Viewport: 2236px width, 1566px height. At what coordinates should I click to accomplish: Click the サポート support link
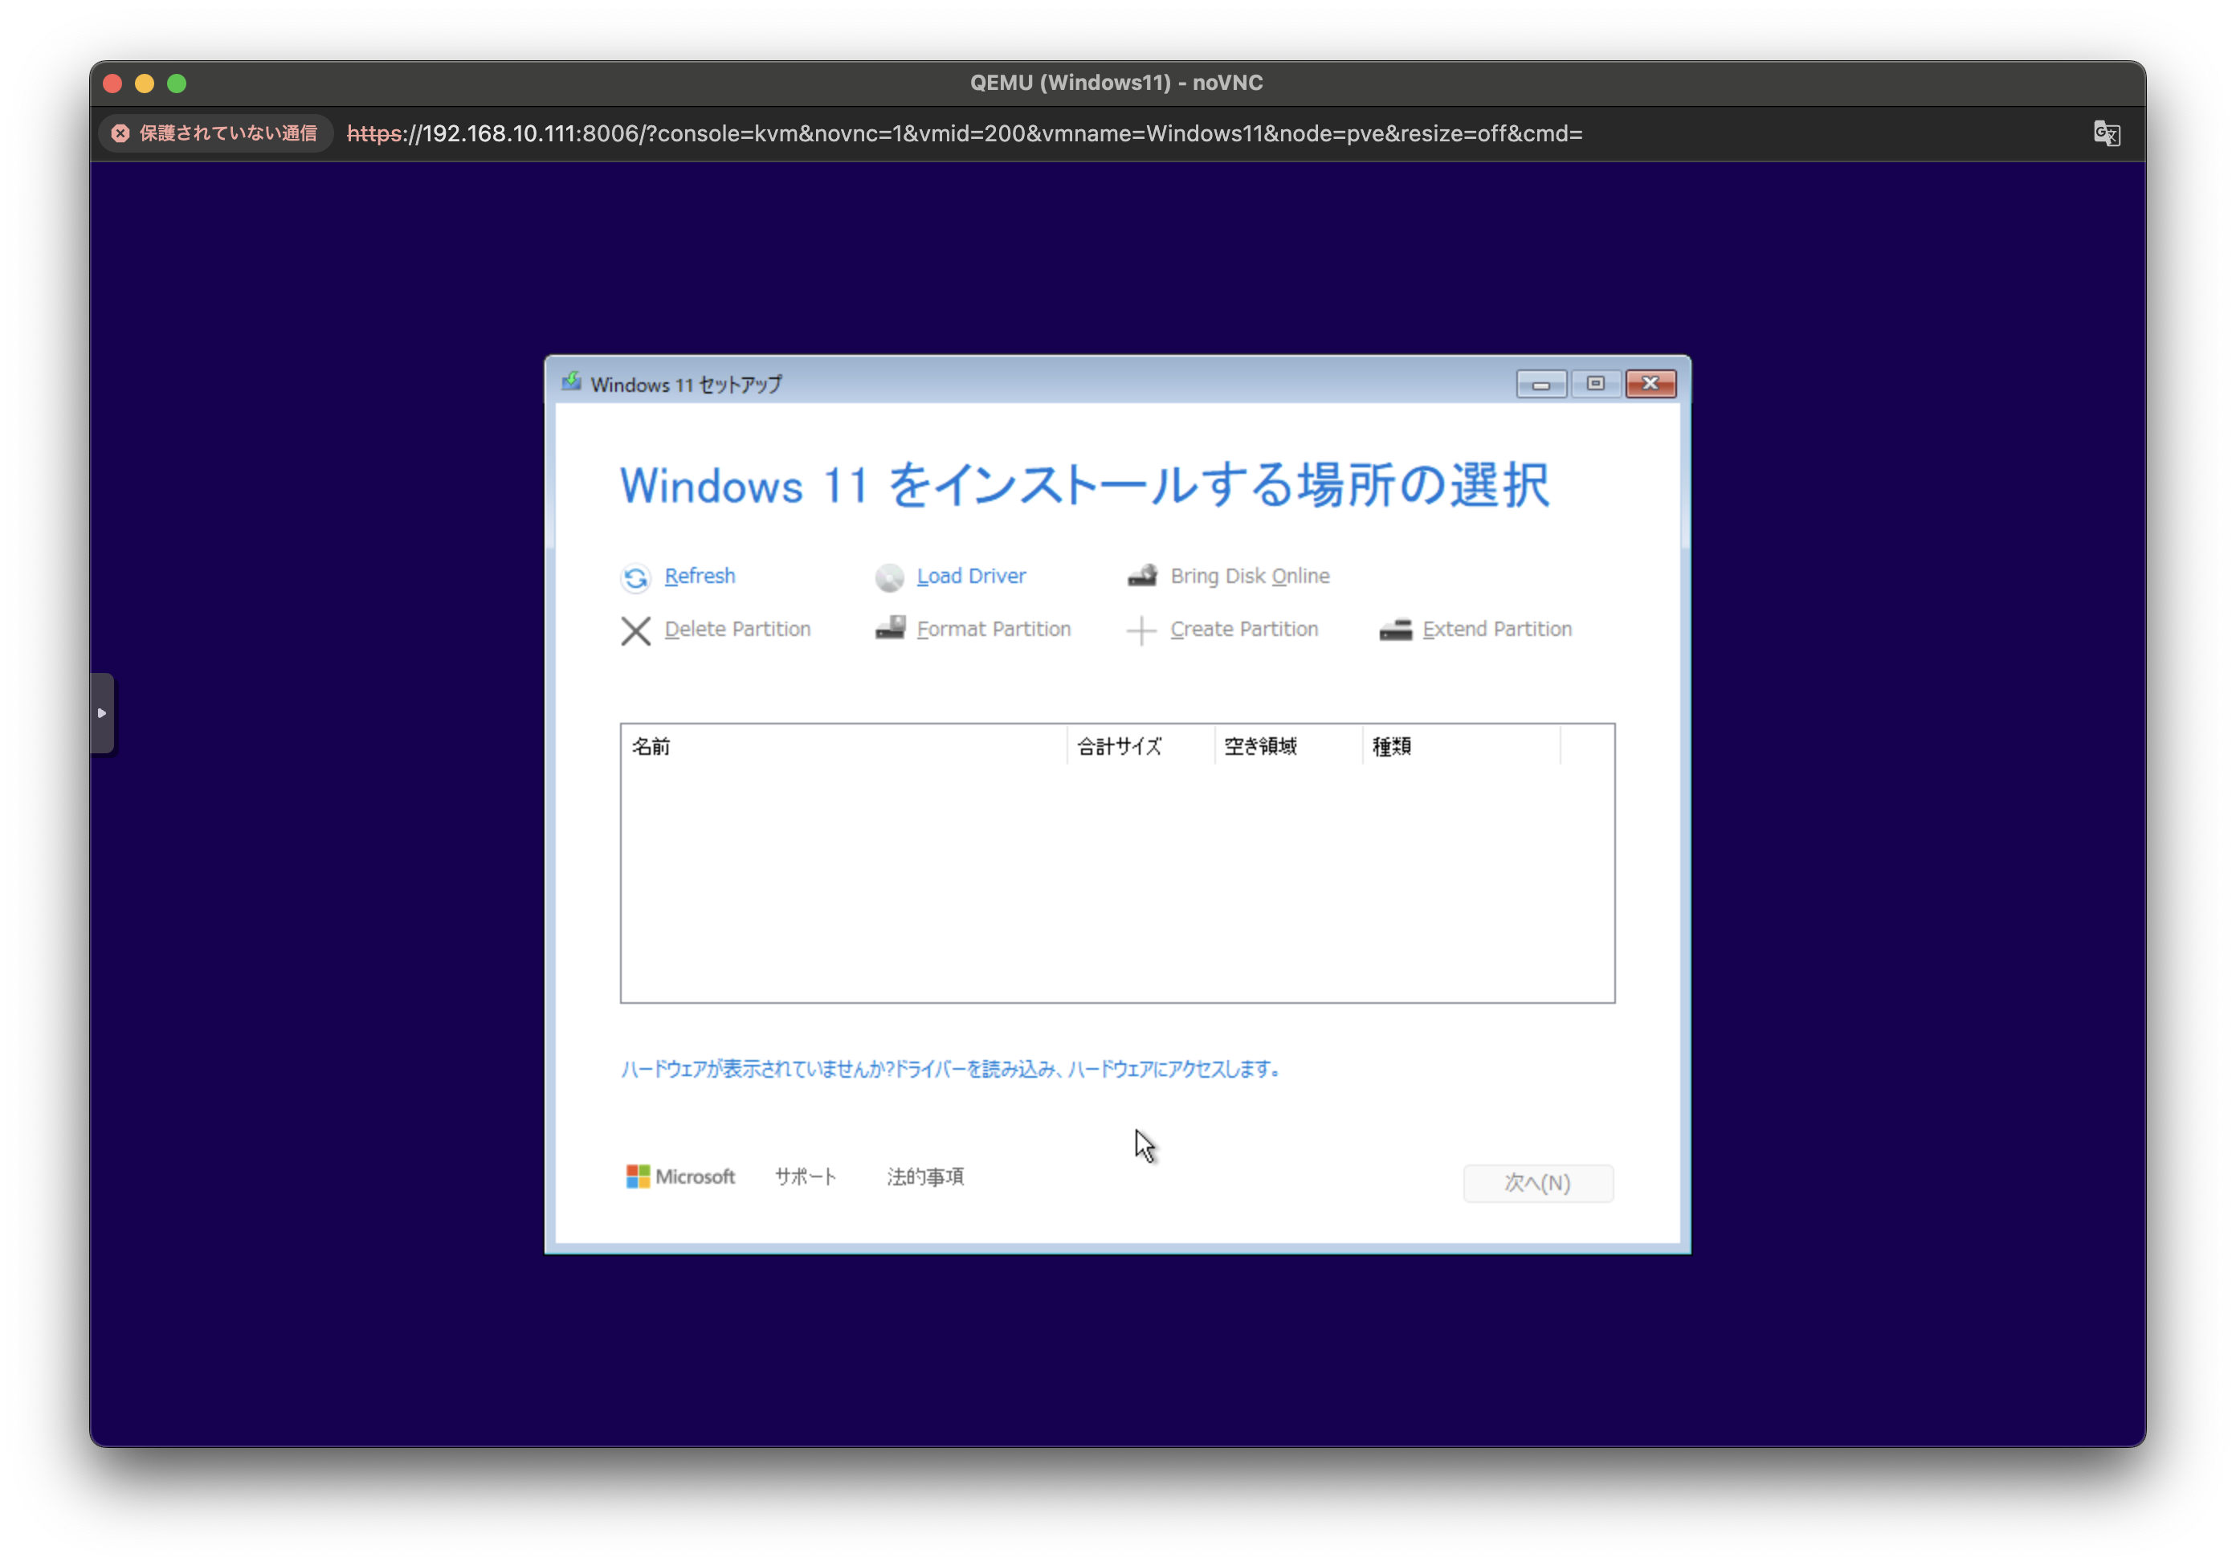pos(806,1177)
